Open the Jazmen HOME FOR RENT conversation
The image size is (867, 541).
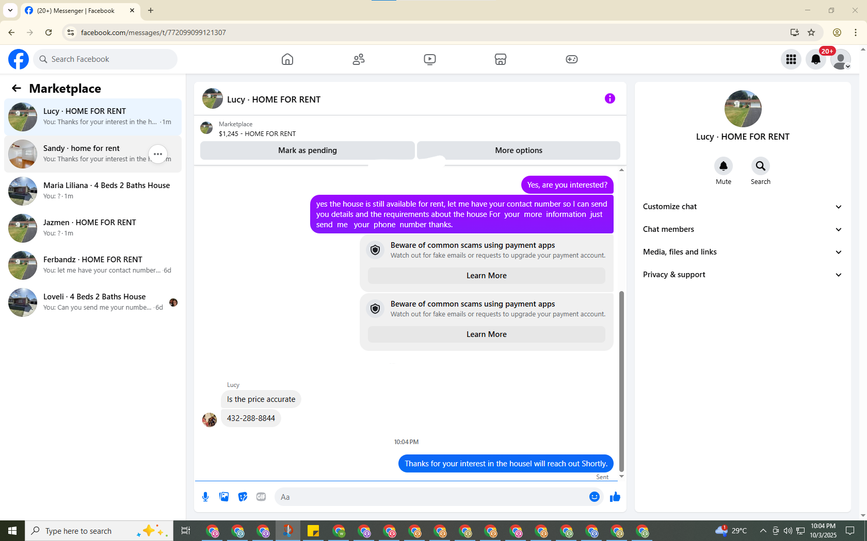pyautogui.click(x=93, y=228)
